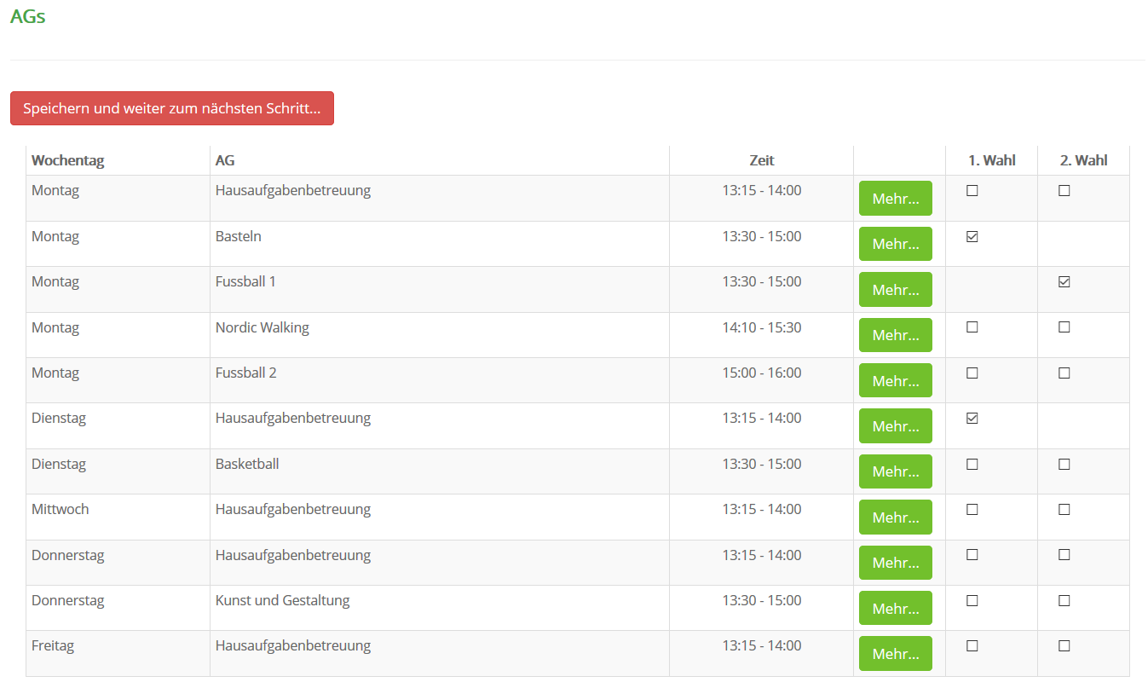Uncheck the 1. Wahl box for Basteln
This screenshot has height=688, width=1148.
(x=972, y=237)
